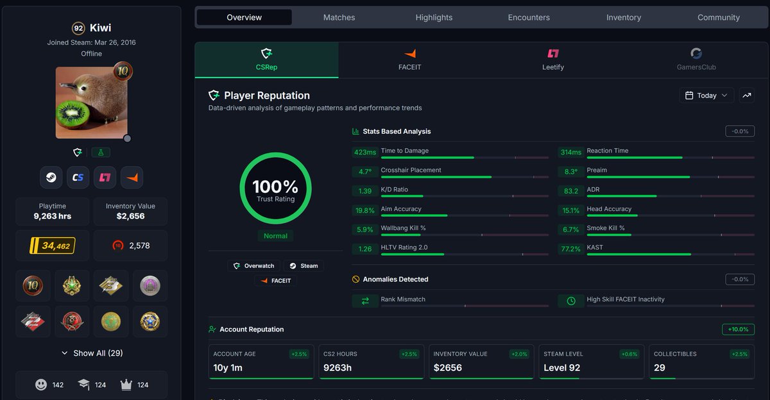Click the Stats Based Analysis bar-chart icon
Image resolution: width=770 pixels, height=400 pixels.
(x=356, y=131)
